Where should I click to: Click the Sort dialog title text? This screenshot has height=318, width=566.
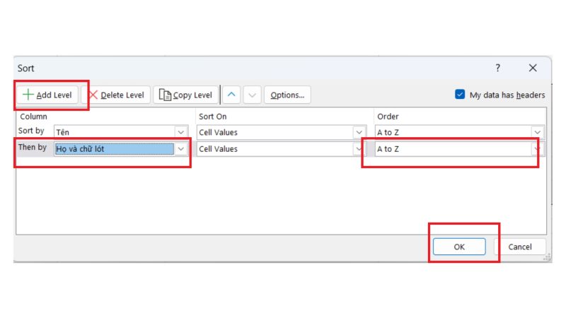point(25,68)
